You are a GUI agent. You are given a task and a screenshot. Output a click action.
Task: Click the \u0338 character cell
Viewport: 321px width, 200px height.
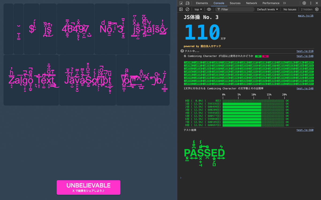click(x=188, y=75)
